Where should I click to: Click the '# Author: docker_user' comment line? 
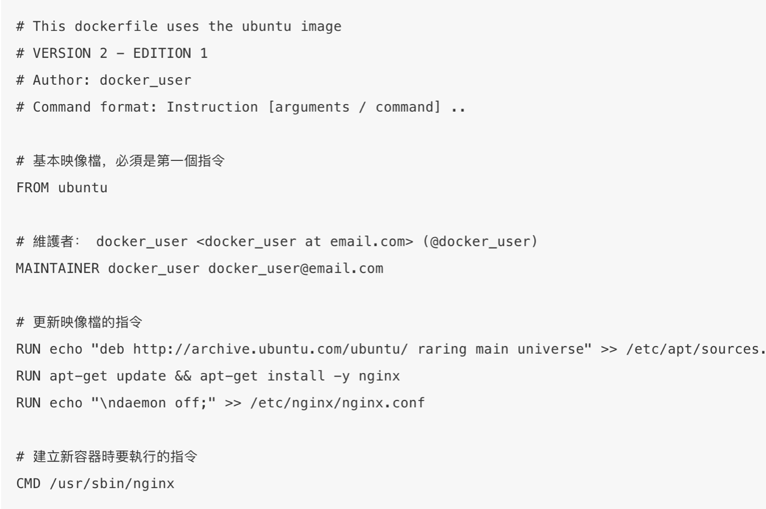(x=104, y=80)
